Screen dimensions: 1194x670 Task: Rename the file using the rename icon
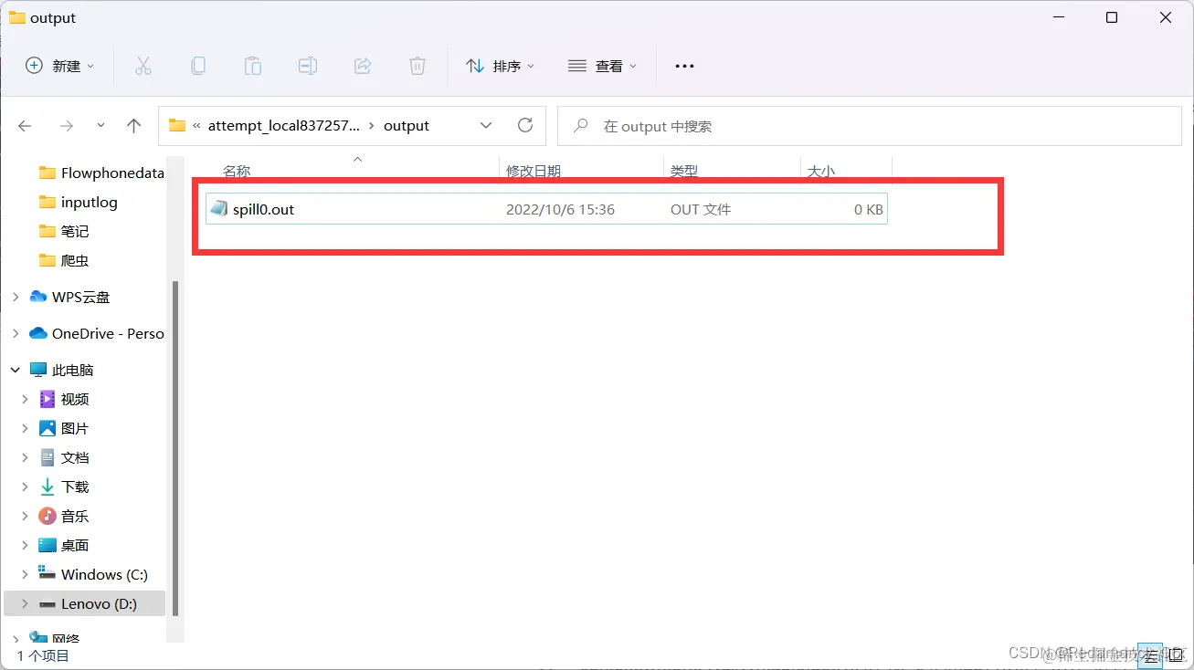click(308, 65)
